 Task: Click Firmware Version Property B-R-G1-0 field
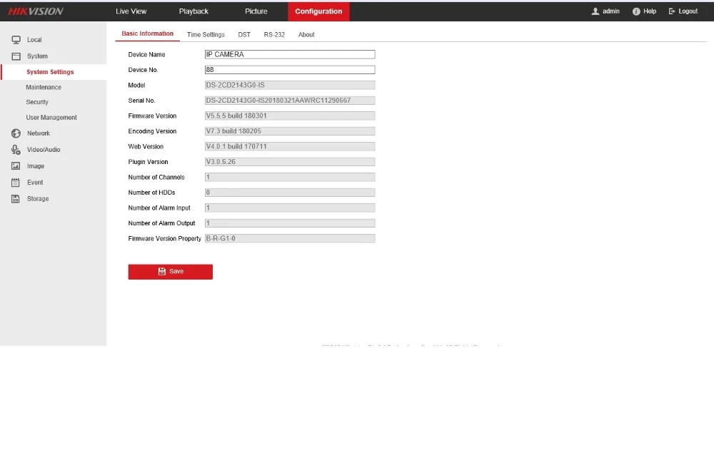[x=290, y=238]
